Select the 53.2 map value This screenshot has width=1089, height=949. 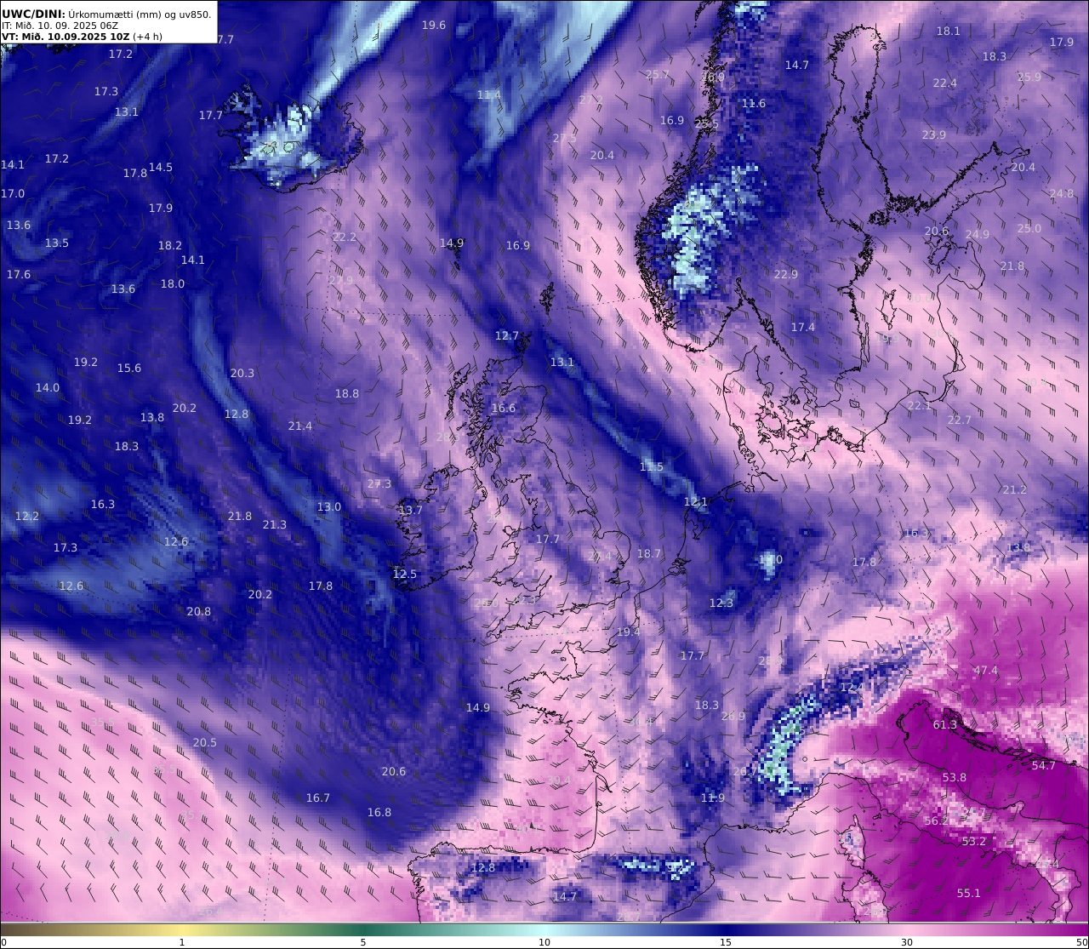coord(974,842)
